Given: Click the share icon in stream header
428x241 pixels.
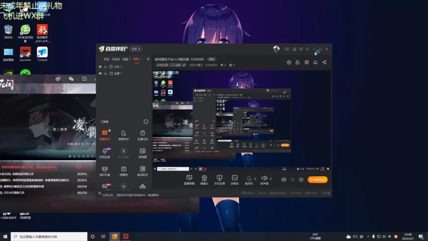Looking at the screenshot, I should (x=324, y=62).
